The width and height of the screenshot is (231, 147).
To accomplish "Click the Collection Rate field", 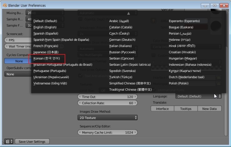I will point(108,103).
